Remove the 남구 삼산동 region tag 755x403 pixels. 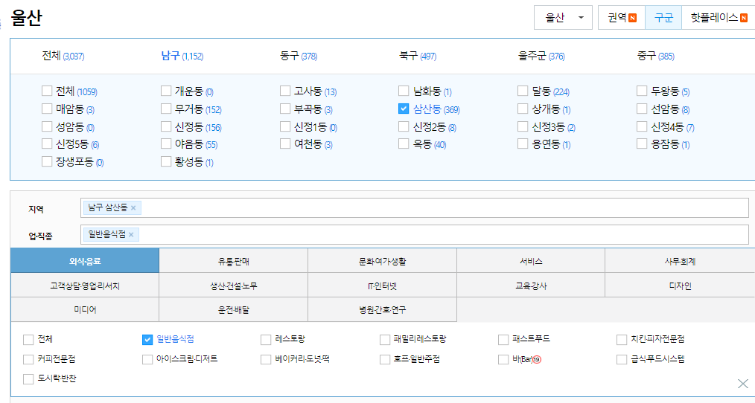pyautogui.click(x=133, y=207)
